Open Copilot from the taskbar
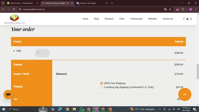The width and height of the screenshot is (199, 112). coord(53,109)
